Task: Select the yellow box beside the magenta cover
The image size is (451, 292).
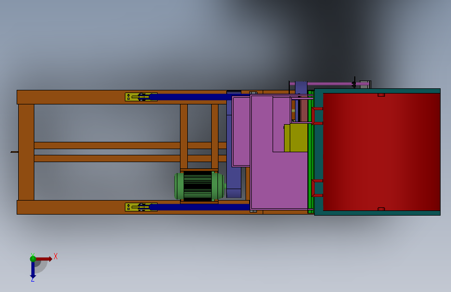Action: (x=296, y=138)
